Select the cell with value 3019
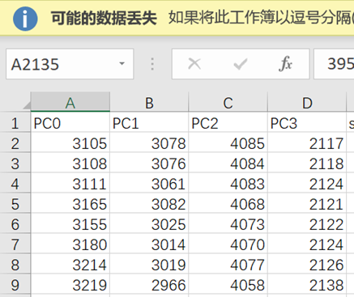The height and width of the screenshot is (297, 354). (149, 265)
